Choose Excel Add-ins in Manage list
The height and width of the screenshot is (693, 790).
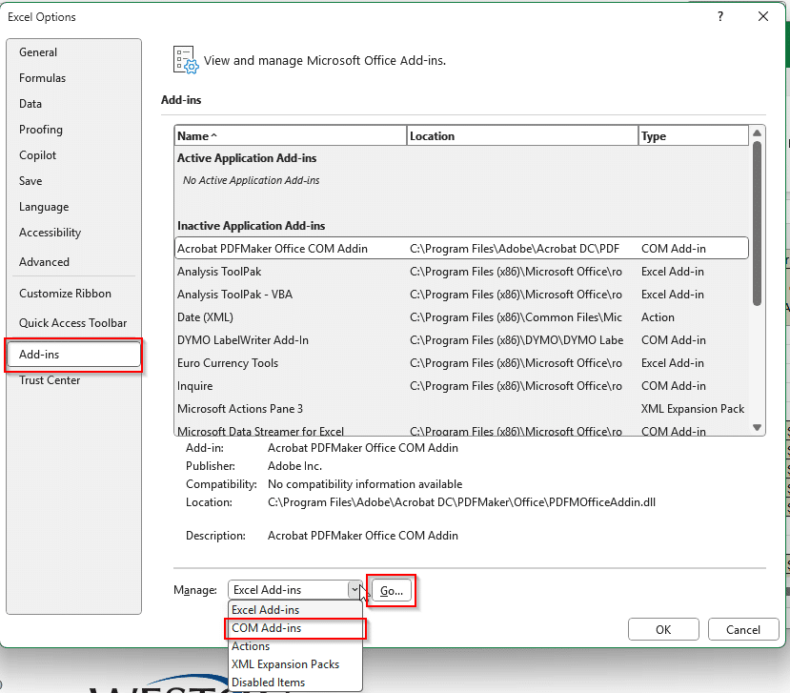pos(295,610)
